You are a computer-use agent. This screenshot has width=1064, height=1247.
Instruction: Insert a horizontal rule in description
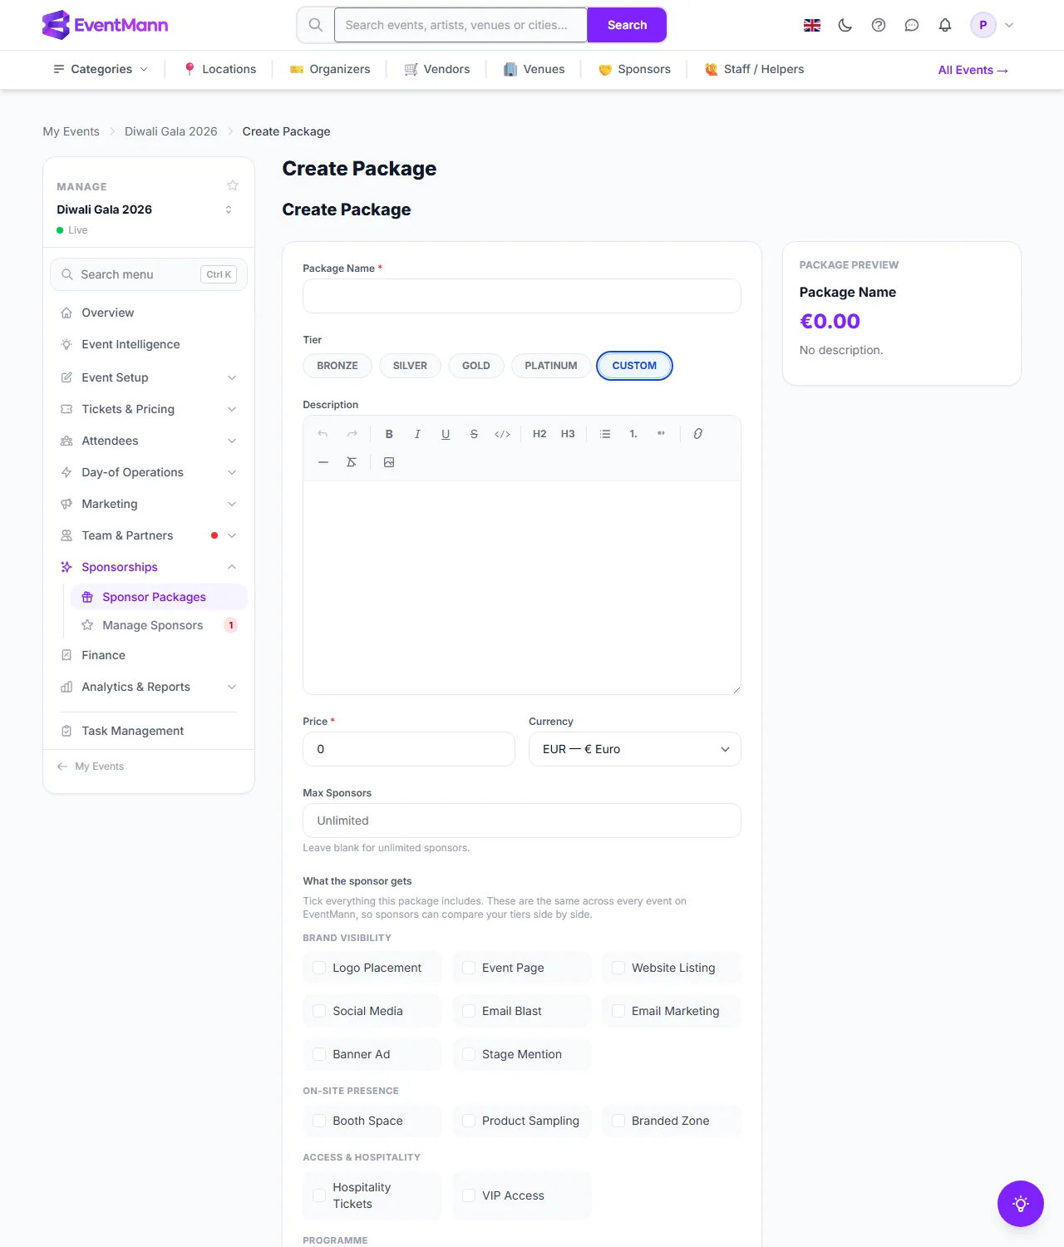point(323,462)
